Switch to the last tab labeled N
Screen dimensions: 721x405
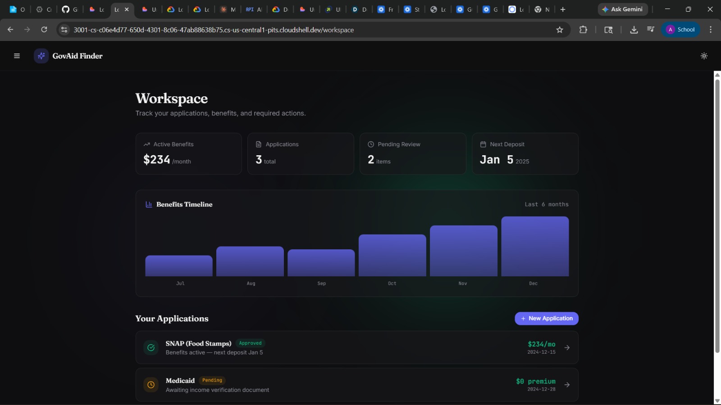(x=542, y=9)
